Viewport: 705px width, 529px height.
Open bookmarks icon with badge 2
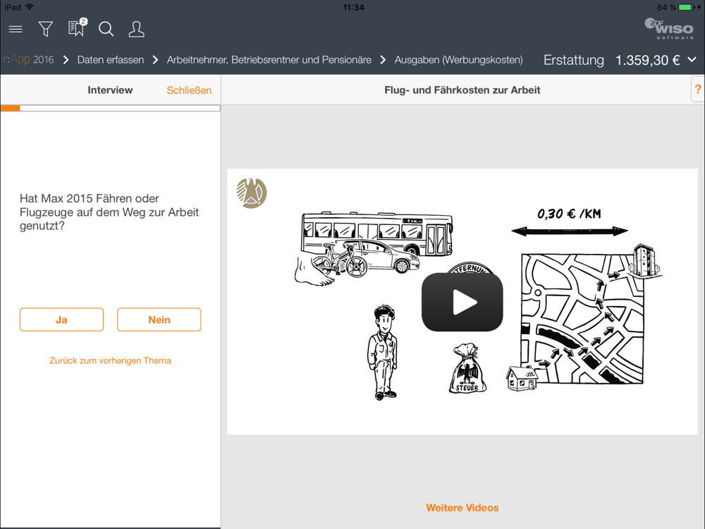[x=77, y=28]
